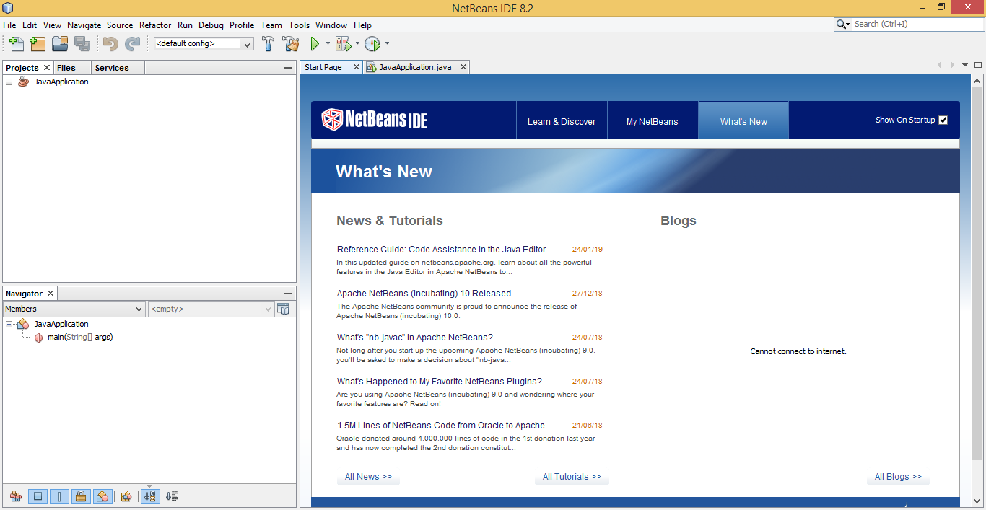Click the Redo arrow icon

click(132, 44)
